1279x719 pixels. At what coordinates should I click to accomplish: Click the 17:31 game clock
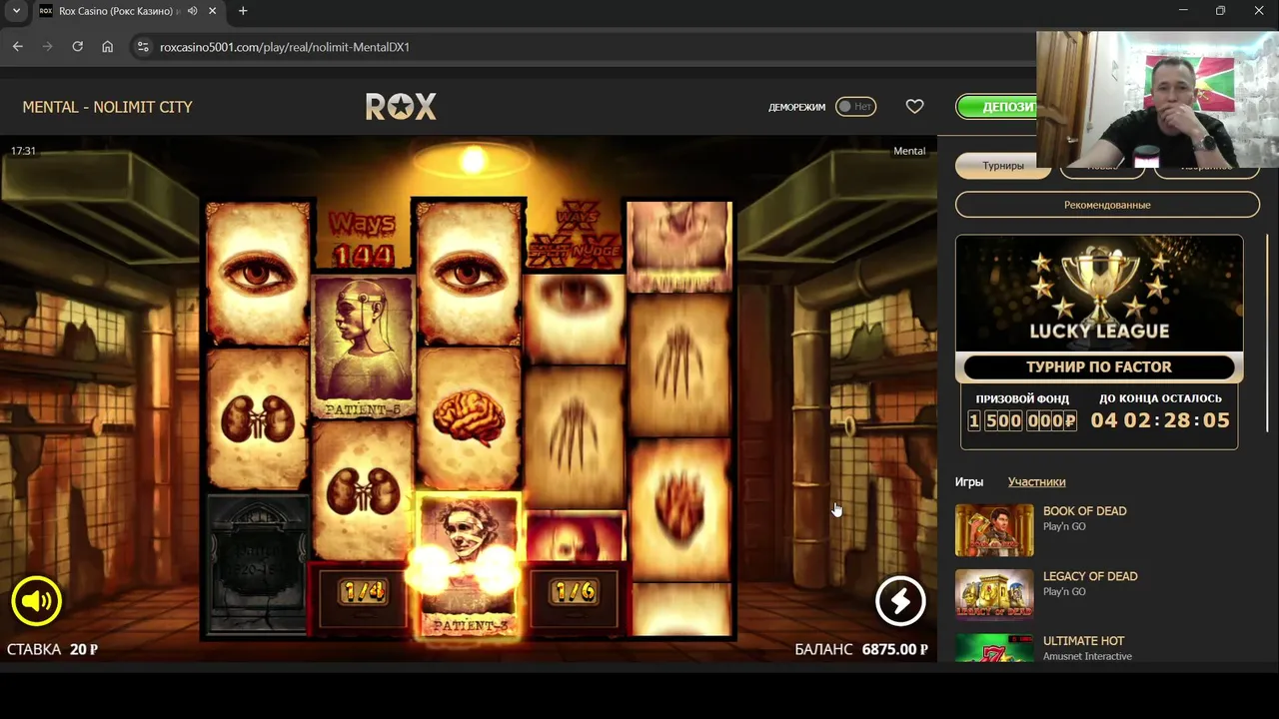[23, 151]
